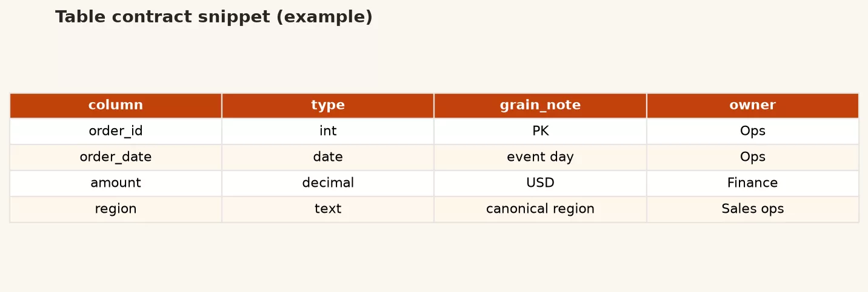This screenshot has width=868, height=292.
Task: Select the 'grain_note' column header
Action: (540, 105)
